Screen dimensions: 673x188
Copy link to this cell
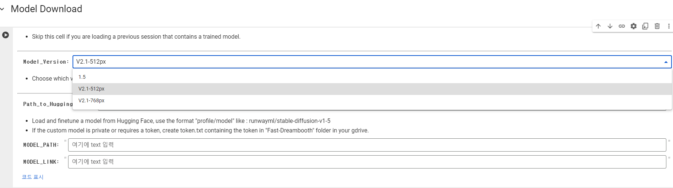point(622,26)
